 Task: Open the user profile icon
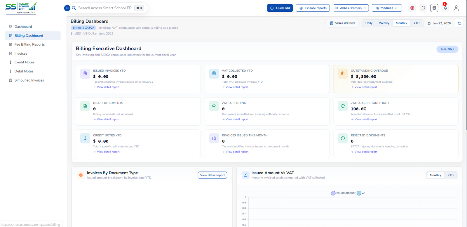click(x=456, y=8)
